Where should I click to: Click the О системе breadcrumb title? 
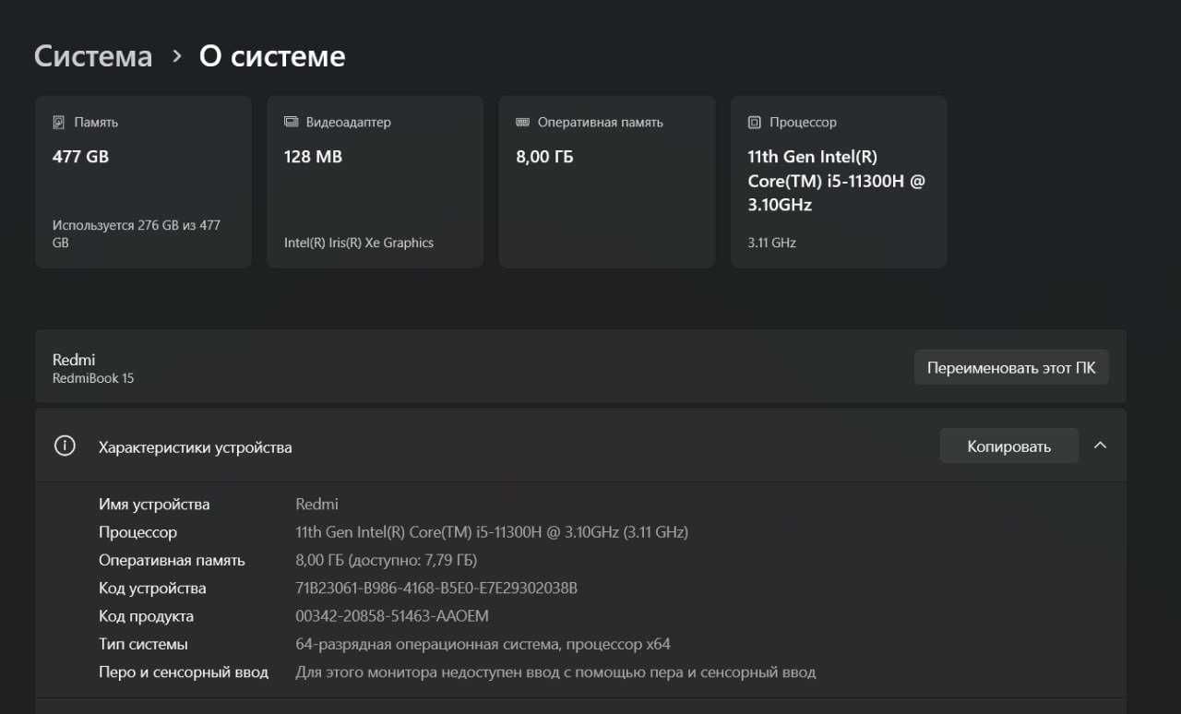(272, 56)
